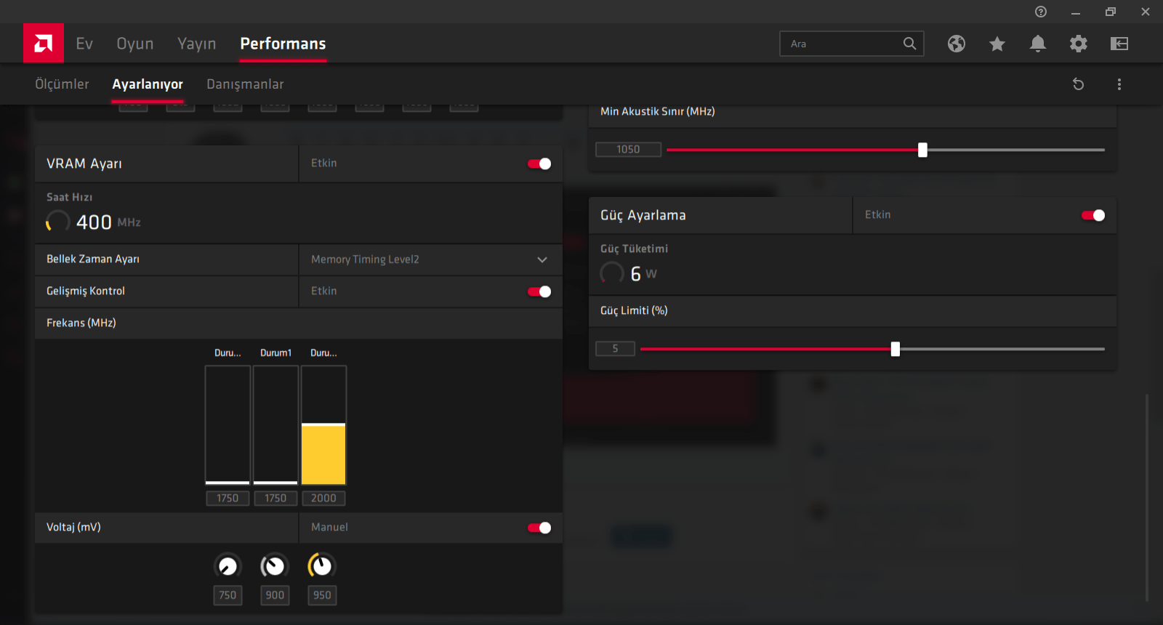The width and height of the screenshot is (1163, 625).
Task: Switch to Ölçümler sub-tab
Action: point(62,84)
